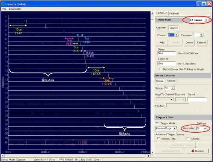Viewport: 213px width, 162px height.
Task: Toggle the Synchro checkbox
Action: click(188, 139)
